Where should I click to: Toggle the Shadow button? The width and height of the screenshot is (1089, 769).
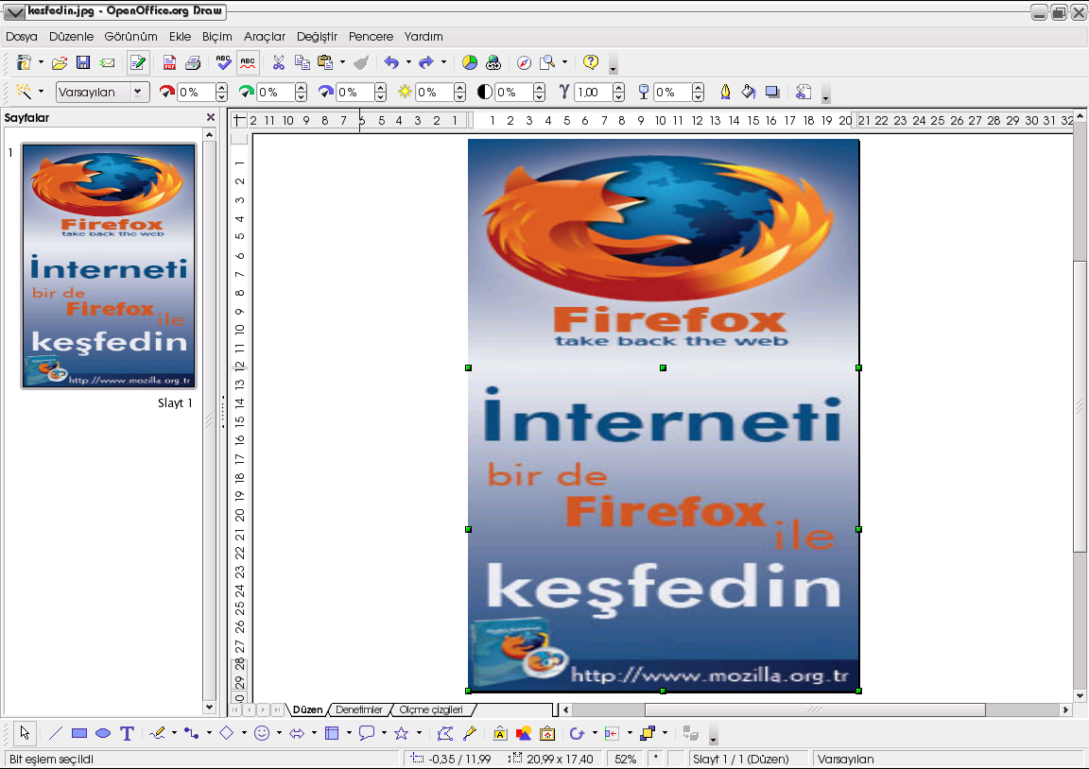(771, 92)
